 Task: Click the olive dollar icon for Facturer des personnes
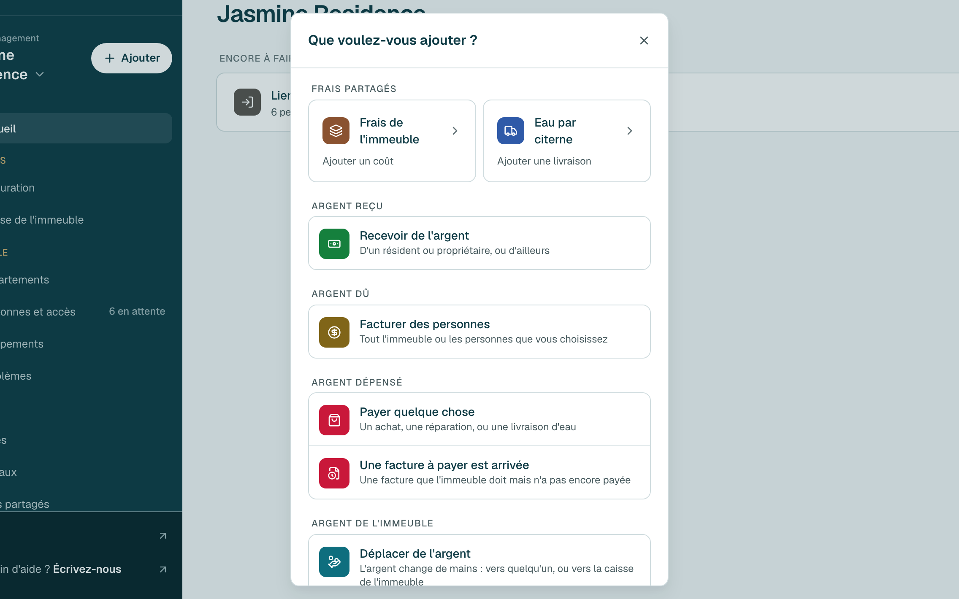coord(334,332)
